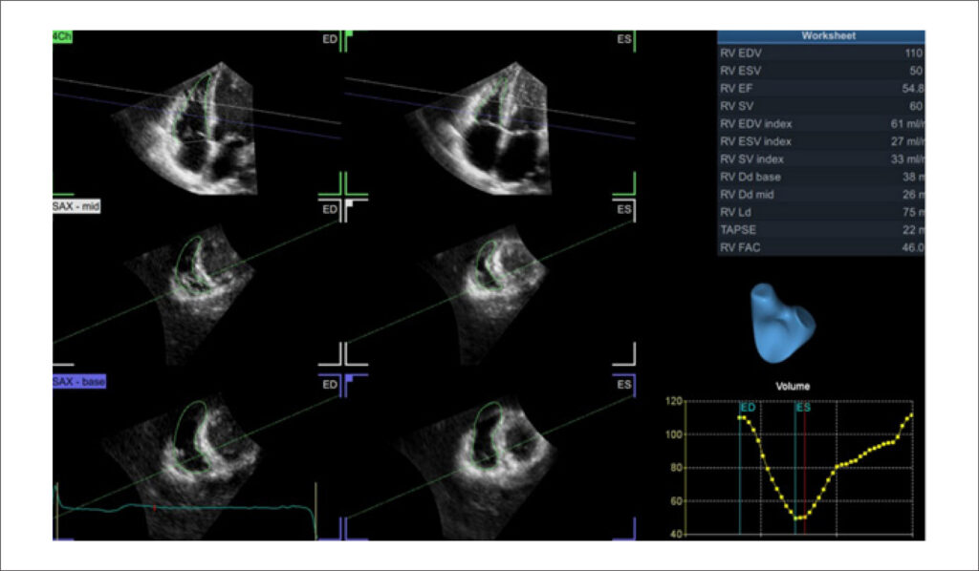Select the RV Dd base row

(x=821, y=177)
